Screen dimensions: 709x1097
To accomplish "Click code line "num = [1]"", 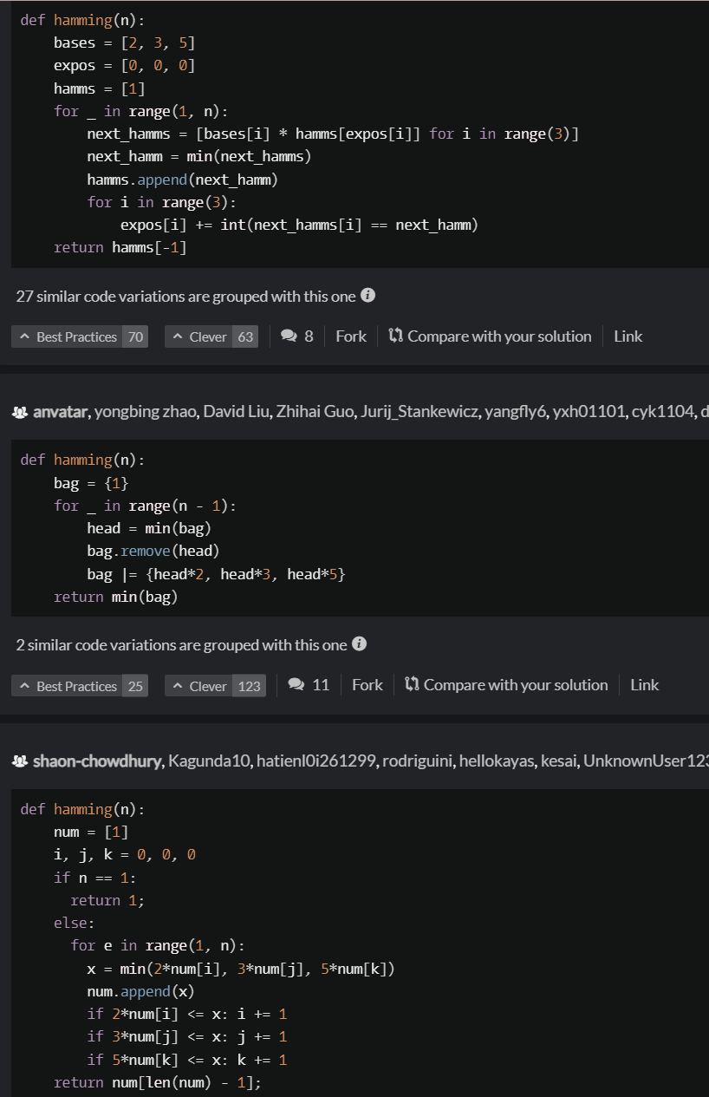I will click(91, 832).
